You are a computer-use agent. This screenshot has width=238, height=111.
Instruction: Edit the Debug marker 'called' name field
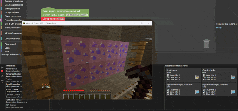click(61, 19)
